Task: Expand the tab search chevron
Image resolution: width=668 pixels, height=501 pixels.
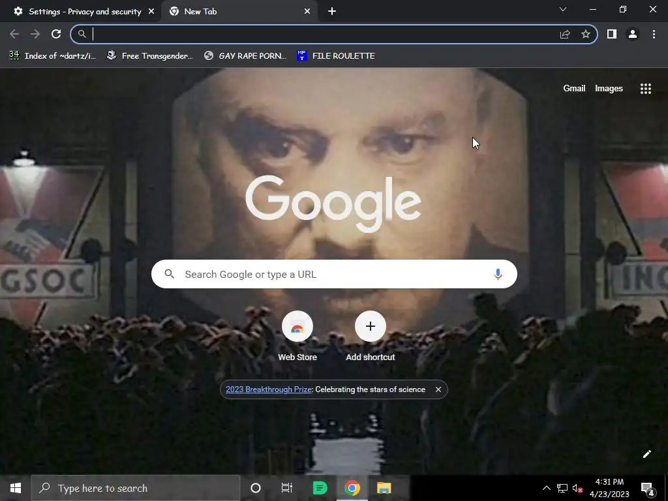Action: coord(563,9)
